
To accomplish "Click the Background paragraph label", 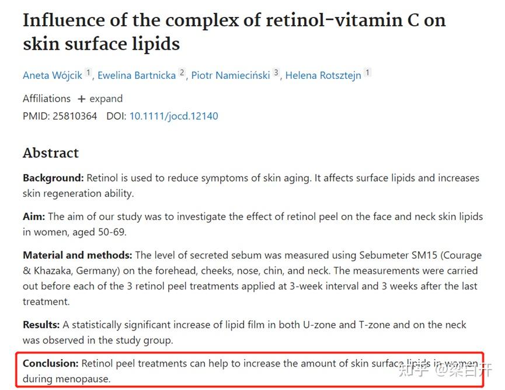I will click(53, 177).
